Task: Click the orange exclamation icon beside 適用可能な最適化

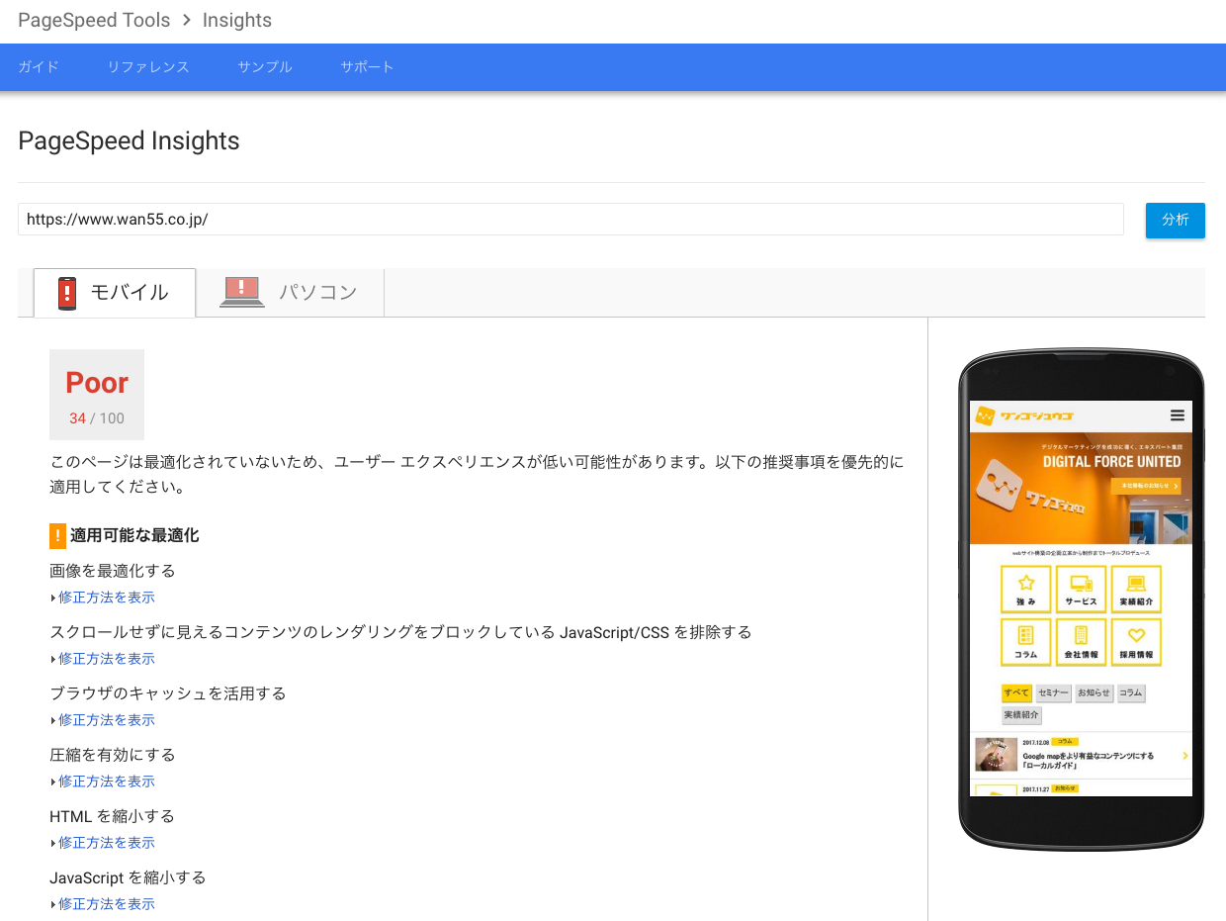Action: (x=57, y=535)
